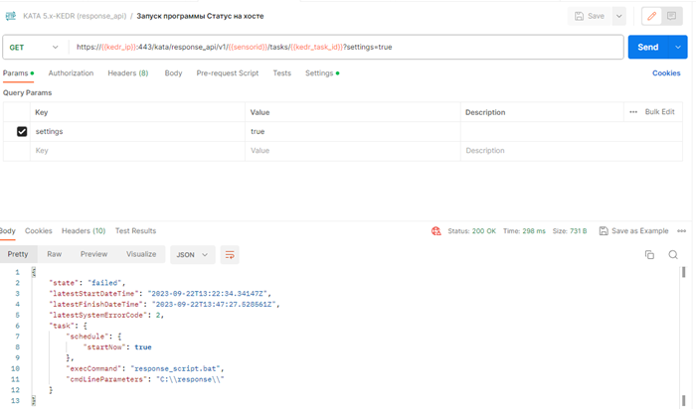Open the Pre-request Script tab
The width and height of the screenshot is (696, 409).
coord(227,73)
